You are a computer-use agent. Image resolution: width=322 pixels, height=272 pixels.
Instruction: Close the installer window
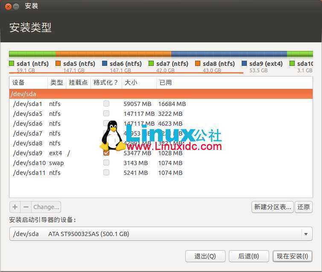8,7
